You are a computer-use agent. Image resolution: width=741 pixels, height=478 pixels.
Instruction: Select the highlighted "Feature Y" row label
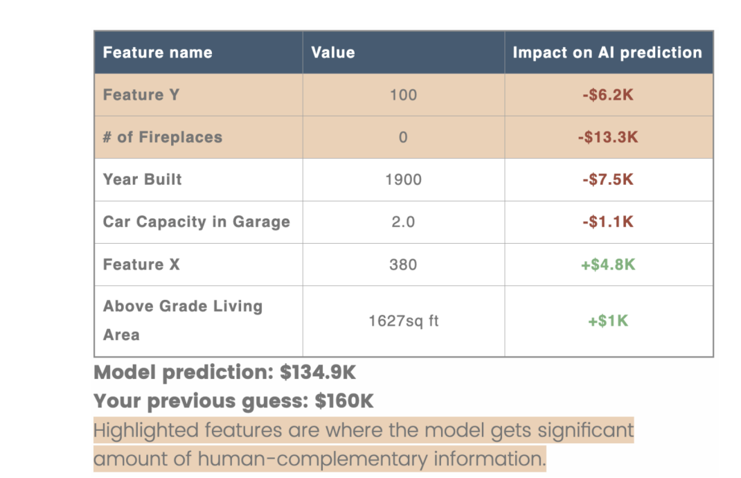[x=141, y=95]
